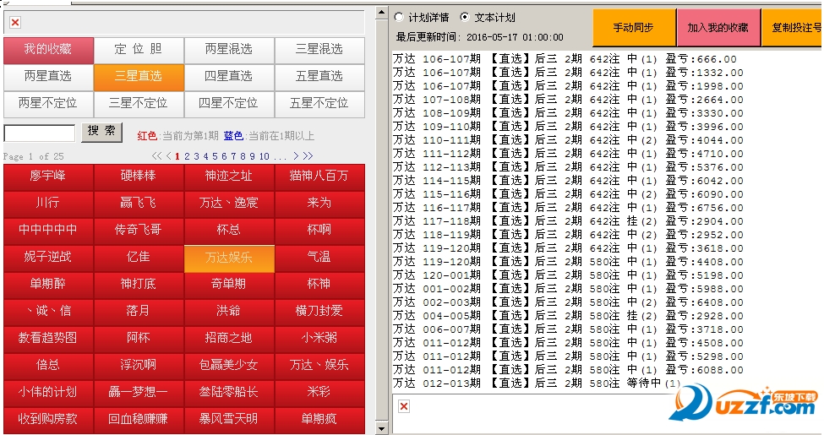Select the 包赢美少女 plan button
Screen dimensions: 824x435
pos(229,366)
